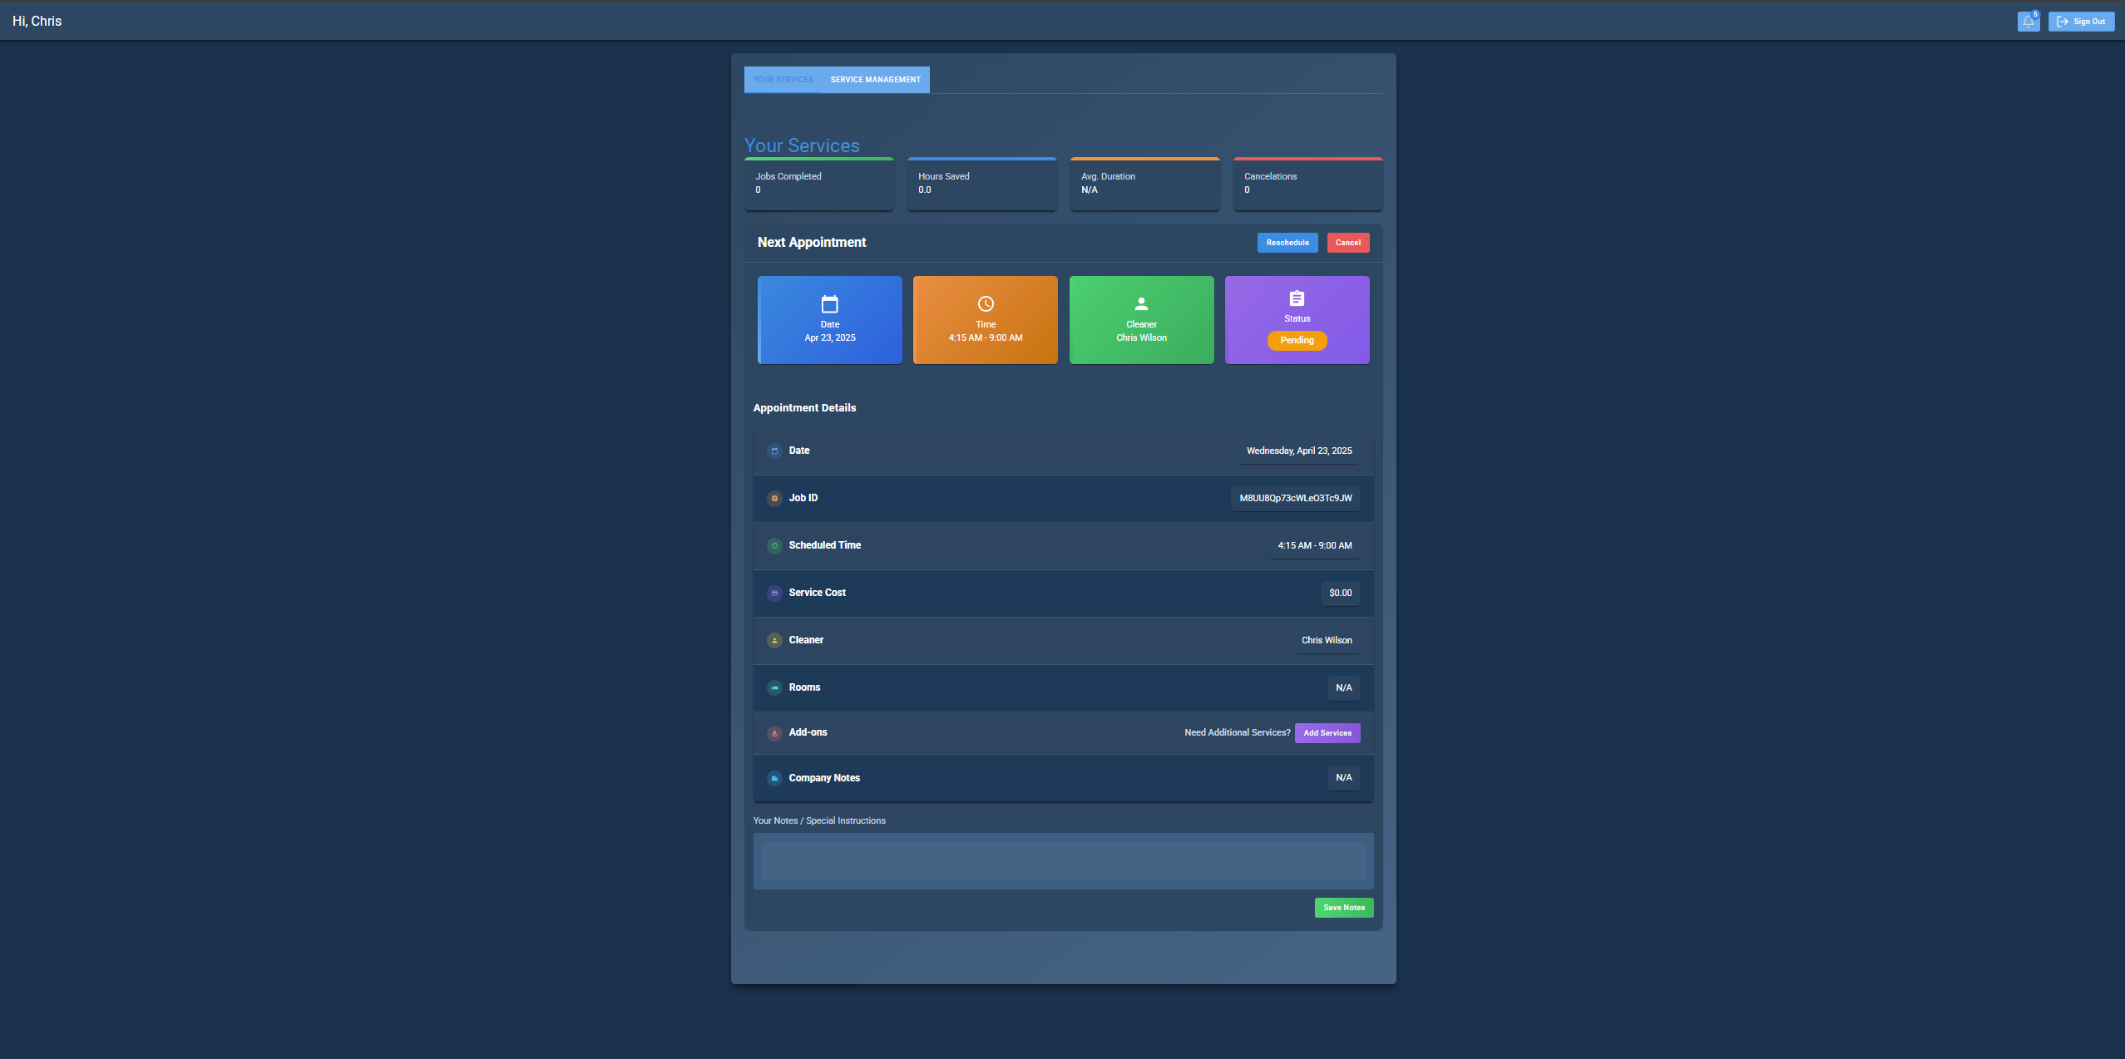Screen dimensions: 2125x1059
Task: Cancel the next appointment
Action: pyautogui.click(x=1347, y=243)
